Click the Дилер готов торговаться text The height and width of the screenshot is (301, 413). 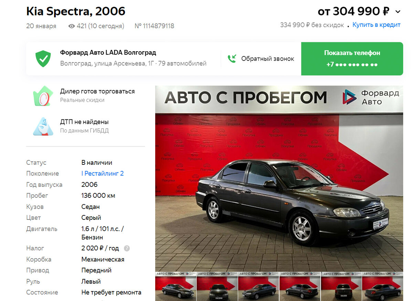tap(97, 92)
